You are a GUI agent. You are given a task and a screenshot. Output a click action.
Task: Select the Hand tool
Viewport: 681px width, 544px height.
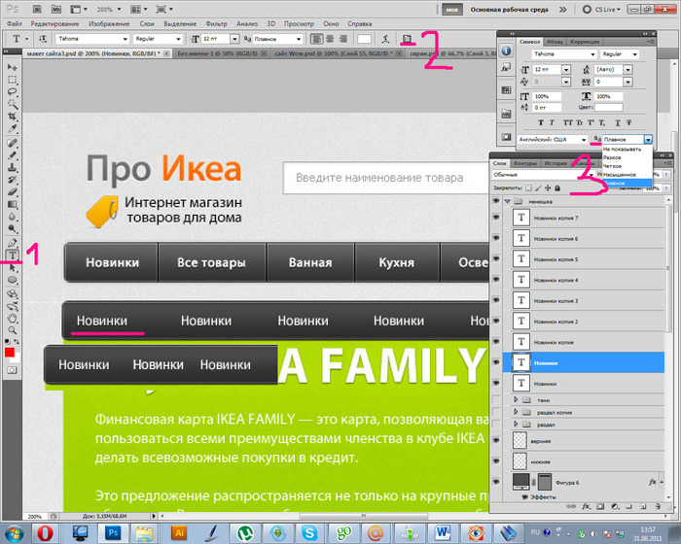pyautogui.click(x=12, y=318)
